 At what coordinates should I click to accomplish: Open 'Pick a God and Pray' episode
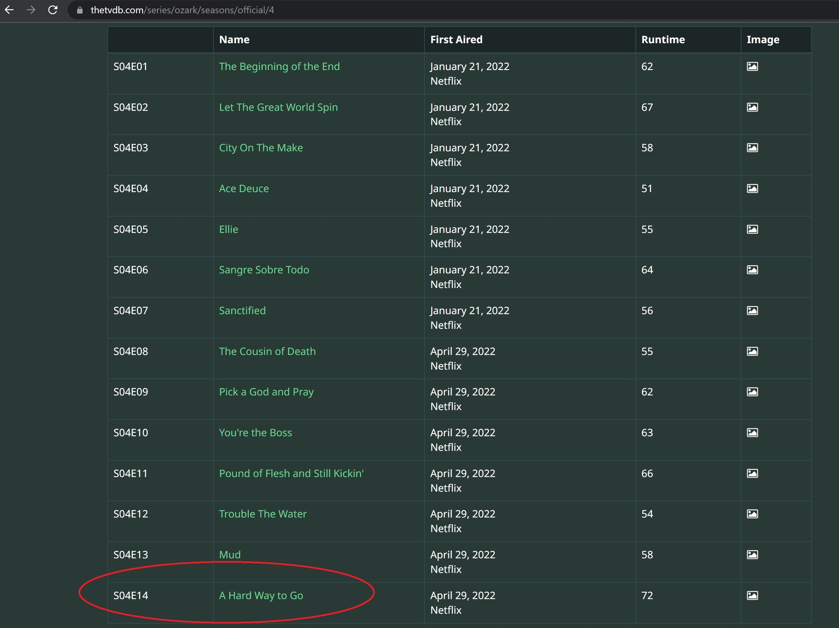[x=266, y=392]
